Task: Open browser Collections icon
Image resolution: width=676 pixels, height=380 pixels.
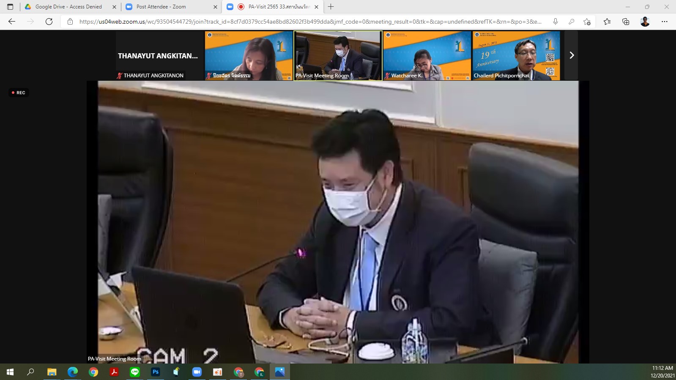Action: 626,22
